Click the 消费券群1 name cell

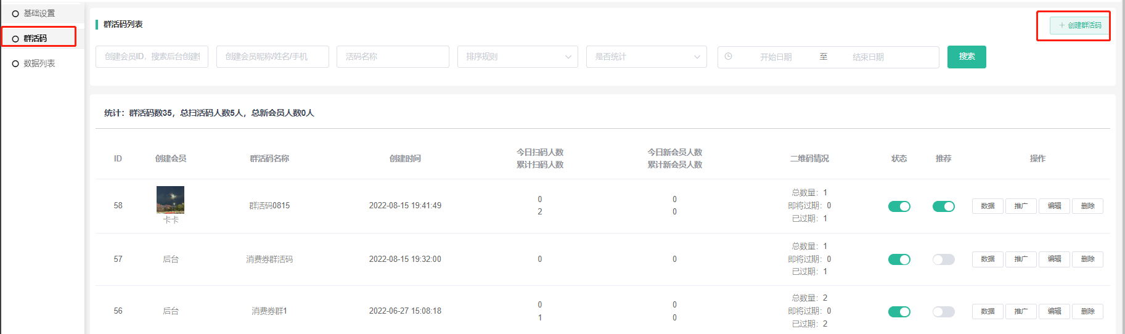[x=269, y=311]
